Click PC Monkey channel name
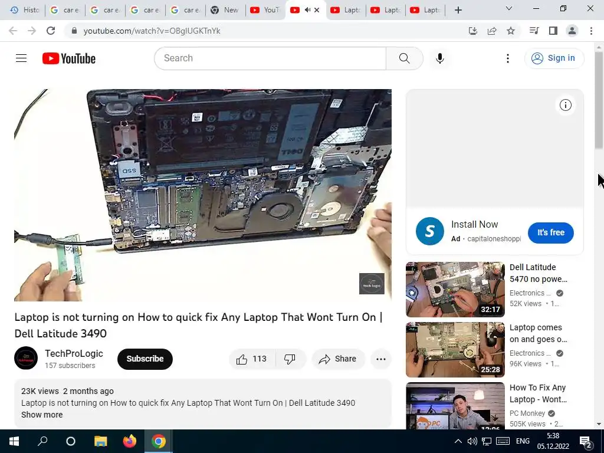The height and width of the screenshot is (453, 604). point(527,413)
